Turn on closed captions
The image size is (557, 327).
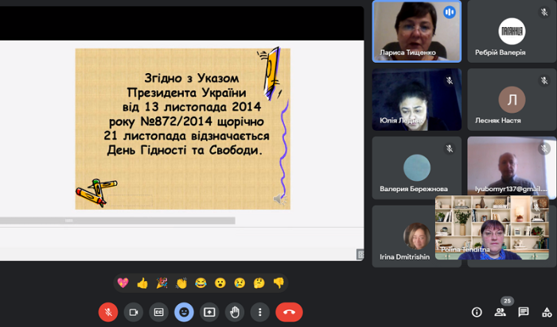point(159,312)
